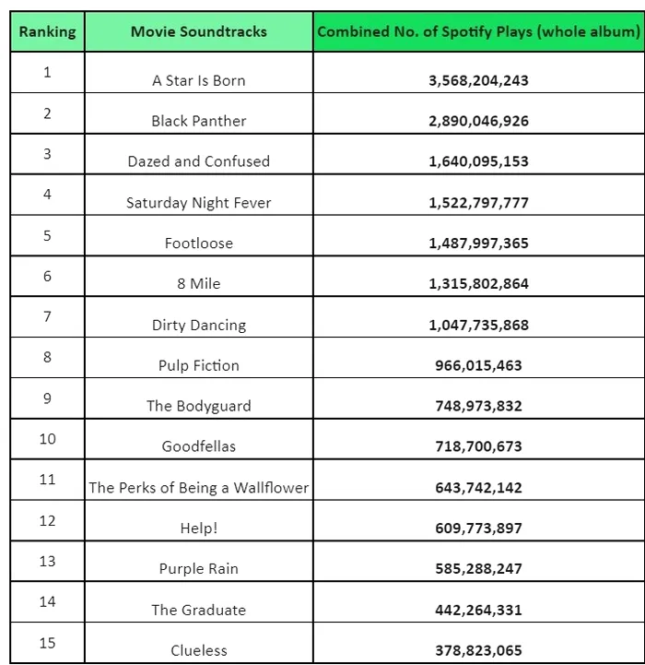Click the 3,568,204,243 plays value
The image size is (645, 665).
tap(478, 80)
